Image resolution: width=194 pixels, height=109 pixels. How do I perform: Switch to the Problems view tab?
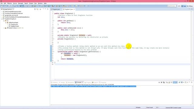pyautogui.click(x=54, y=82)
